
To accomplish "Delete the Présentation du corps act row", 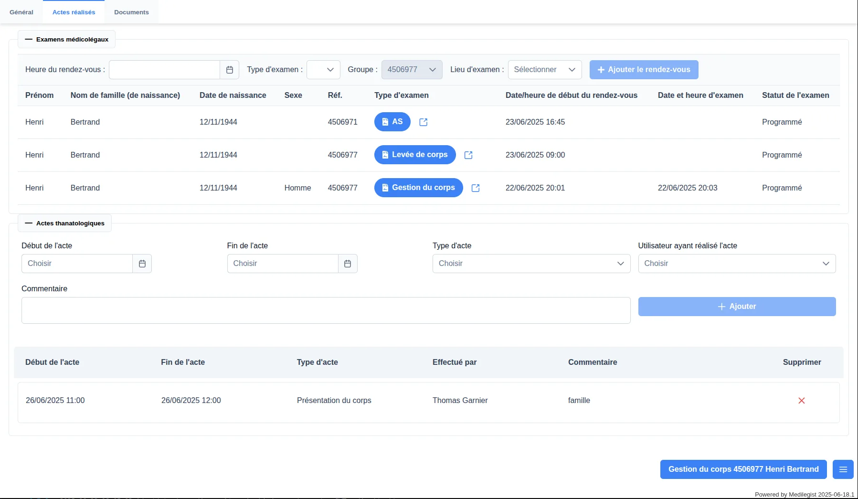I will (802, 401).
